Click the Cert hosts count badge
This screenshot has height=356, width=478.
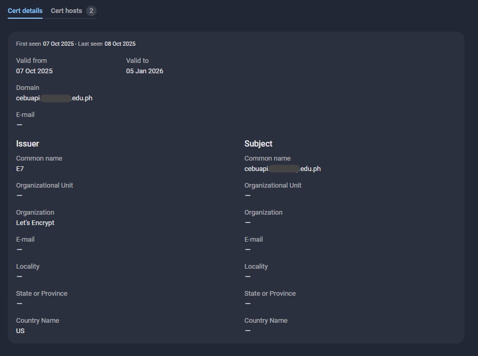coord(91,11)
